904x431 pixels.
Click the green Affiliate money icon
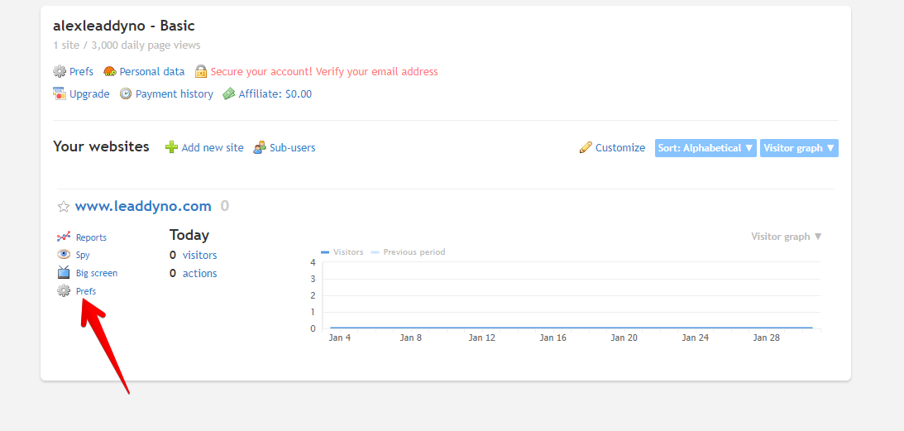229,93
